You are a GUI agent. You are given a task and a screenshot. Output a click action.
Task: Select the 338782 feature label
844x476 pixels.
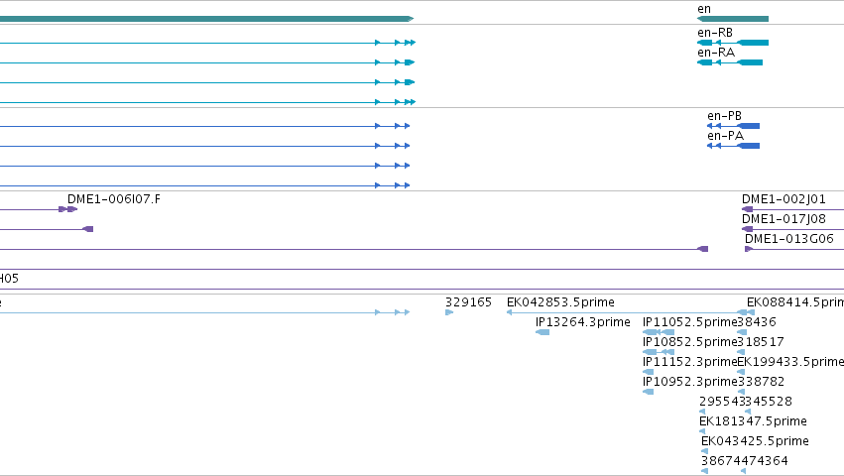coord(761,383)
